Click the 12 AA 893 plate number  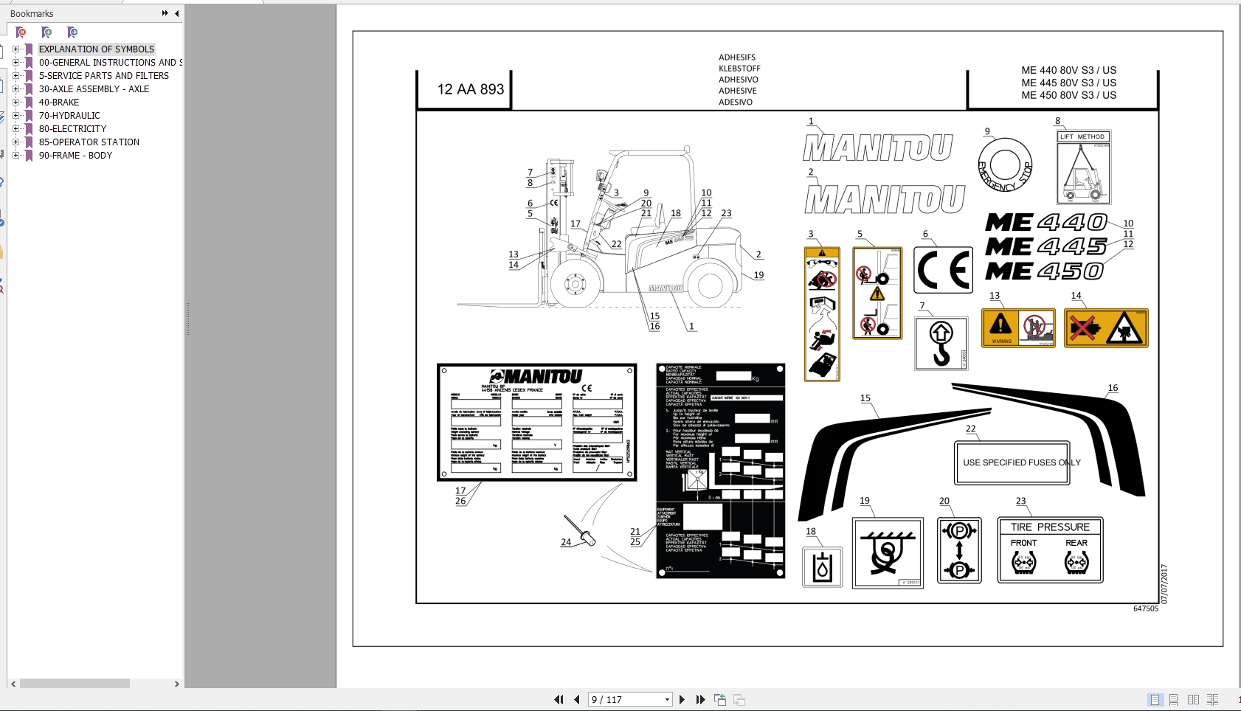coord(471,89)
